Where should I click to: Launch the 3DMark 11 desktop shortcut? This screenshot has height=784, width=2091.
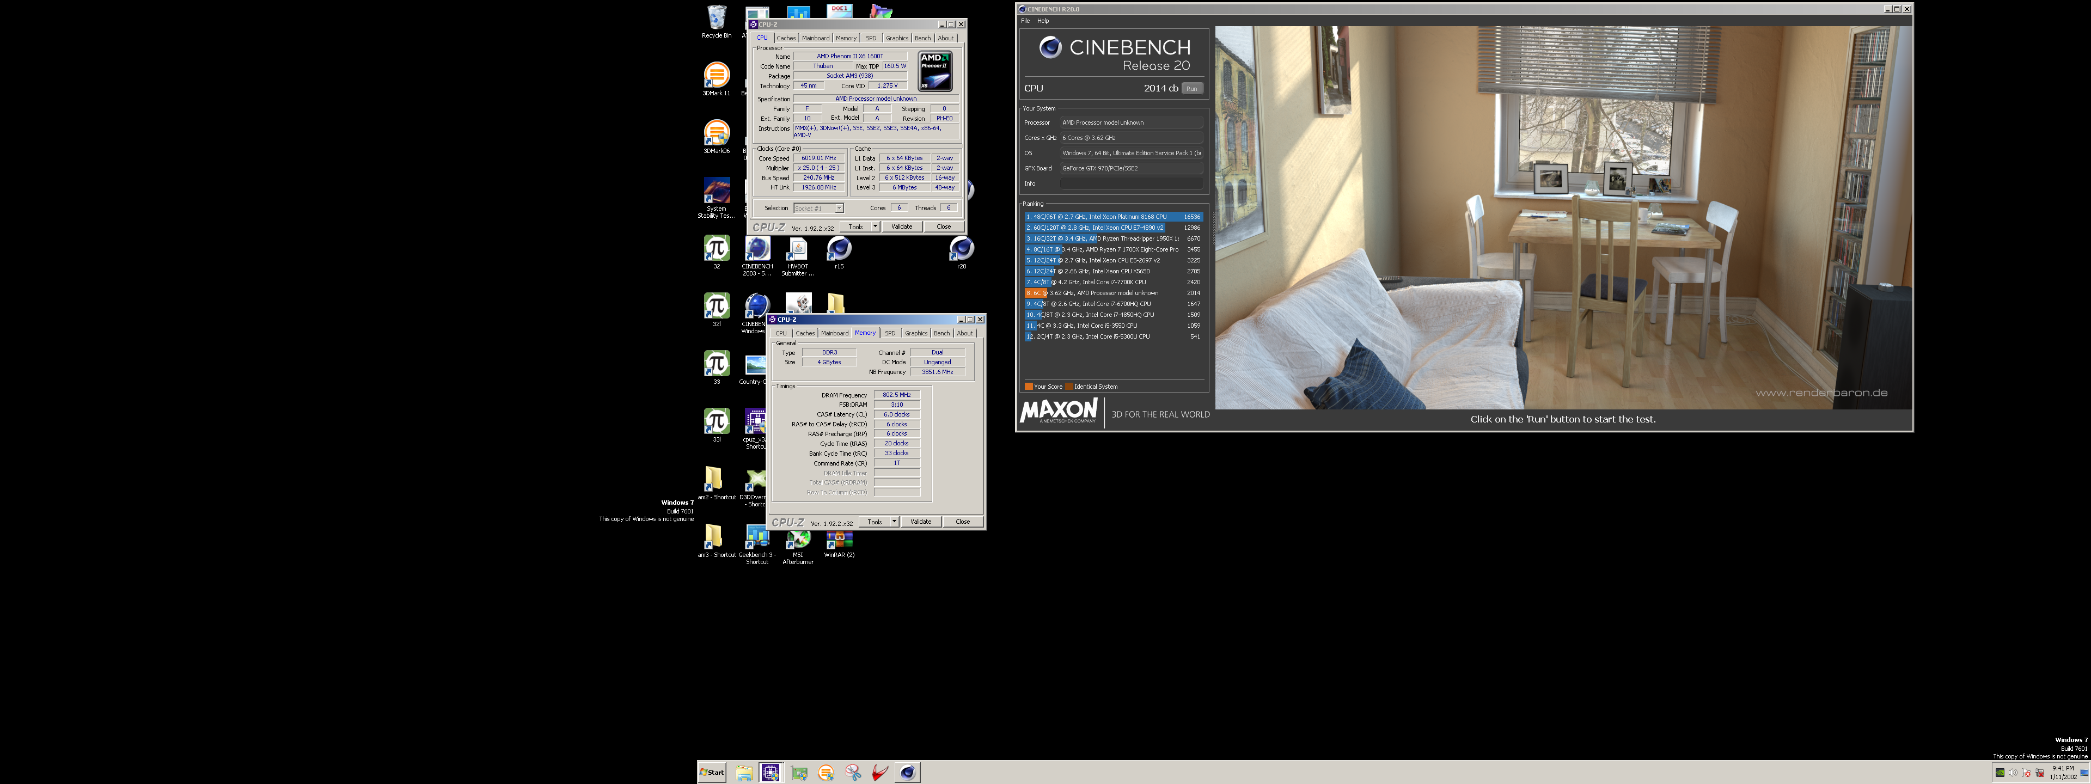click(716, 79)
